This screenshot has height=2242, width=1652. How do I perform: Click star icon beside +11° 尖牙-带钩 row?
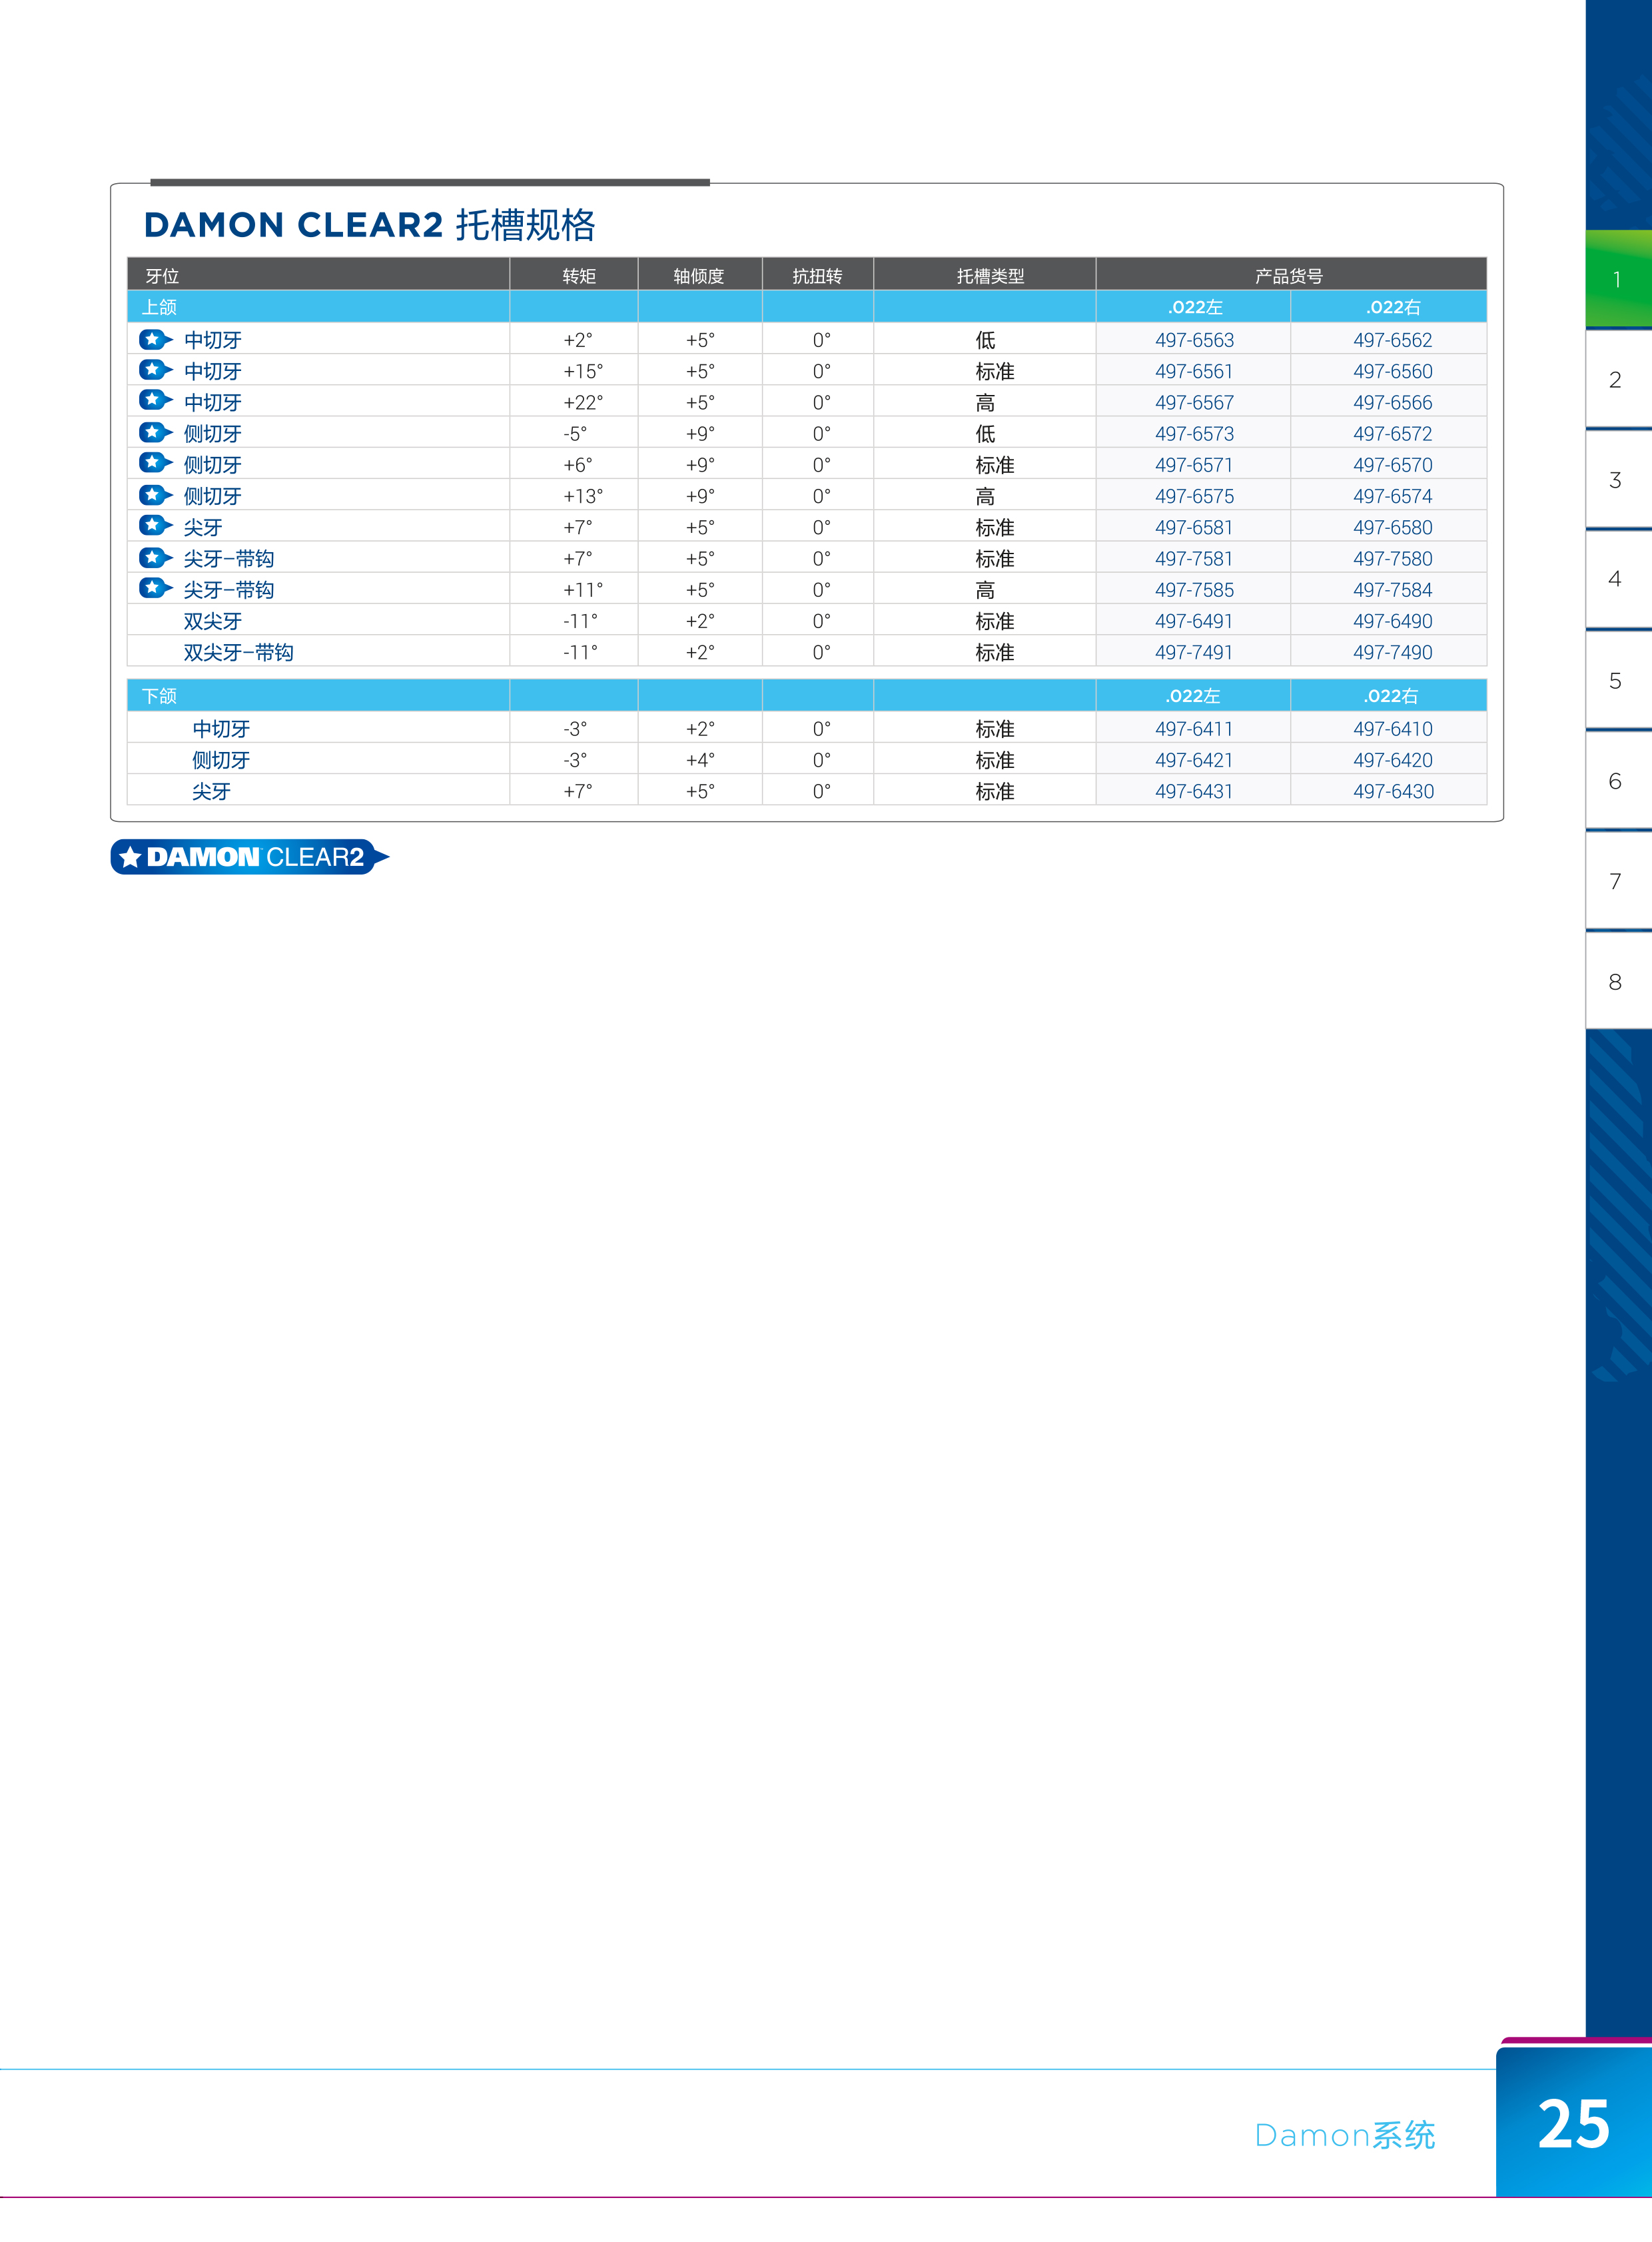tap(154, 588)
